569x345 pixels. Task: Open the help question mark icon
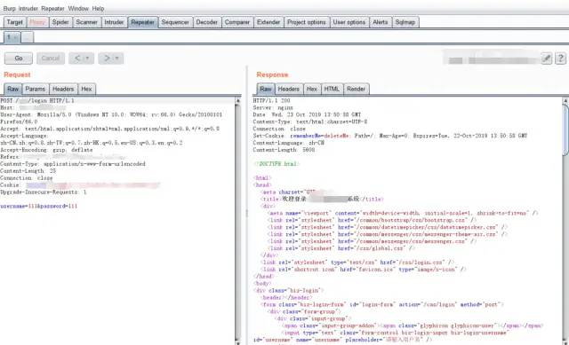(x=560, y=59)
